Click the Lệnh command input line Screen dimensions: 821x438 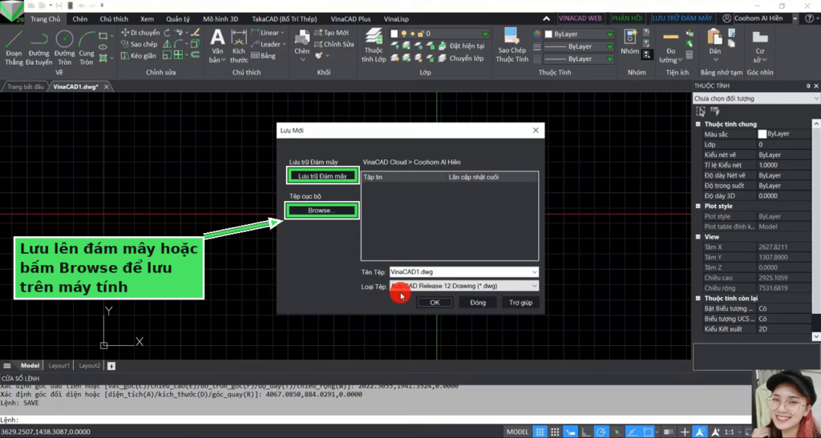pos(377,420)
